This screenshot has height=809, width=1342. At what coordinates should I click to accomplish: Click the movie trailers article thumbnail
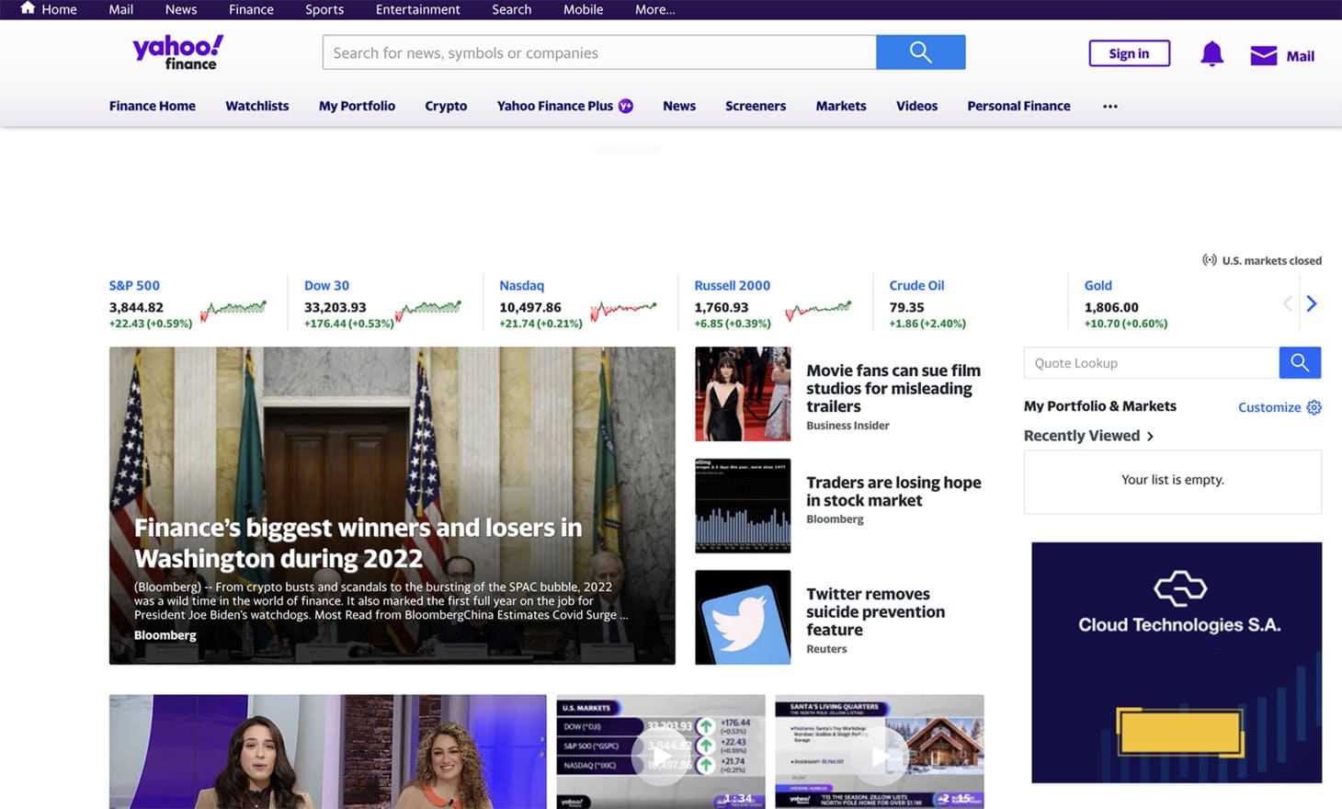click(x=743, y=394)
